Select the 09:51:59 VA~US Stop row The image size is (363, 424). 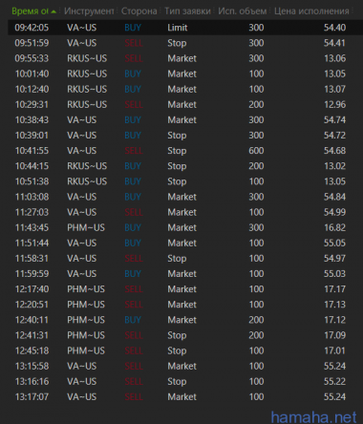coord(181,43)
